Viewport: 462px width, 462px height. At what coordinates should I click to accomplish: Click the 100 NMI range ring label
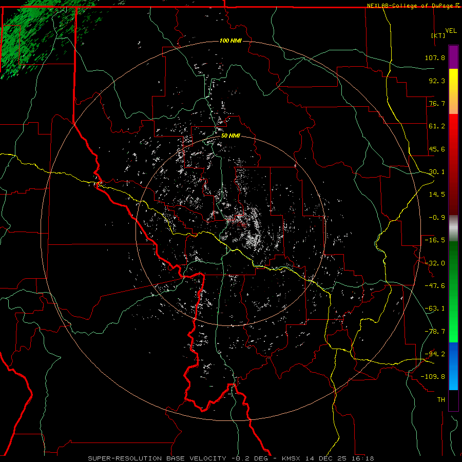pos(230,41)
